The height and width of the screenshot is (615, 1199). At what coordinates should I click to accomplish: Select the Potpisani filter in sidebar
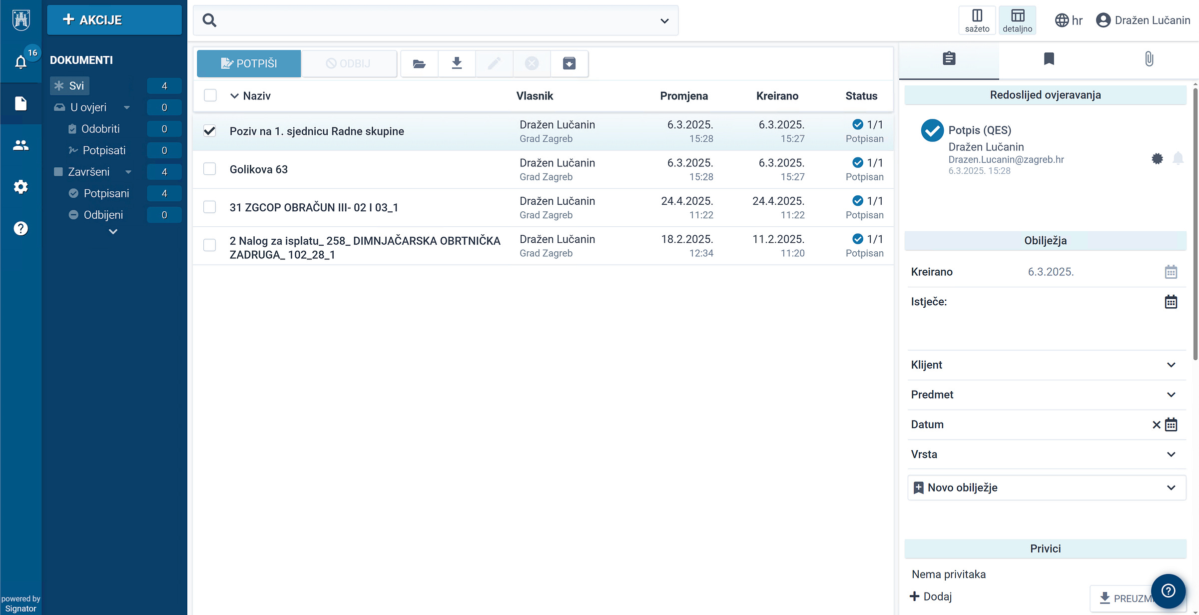[x=106, y=193]
